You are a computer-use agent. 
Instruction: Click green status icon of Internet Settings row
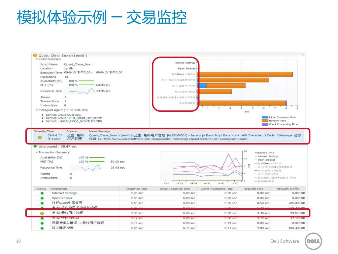[42, 193]
